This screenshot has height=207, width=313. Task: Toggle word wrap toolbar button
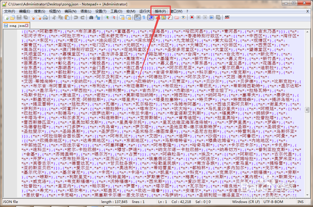[x=137, y=18]
